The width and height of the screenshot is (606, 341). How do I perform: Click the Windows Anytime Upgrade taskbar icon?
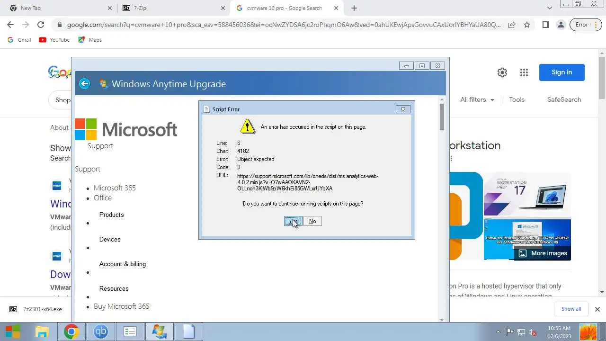pos(160,332)
